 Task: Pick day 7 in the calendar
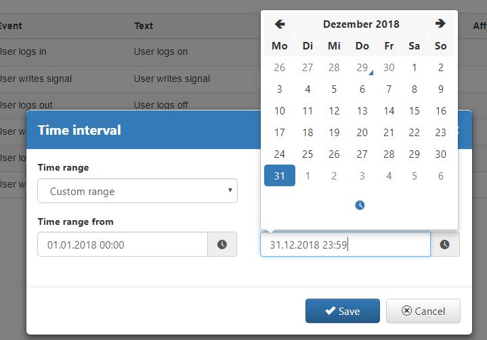[389, 89]
